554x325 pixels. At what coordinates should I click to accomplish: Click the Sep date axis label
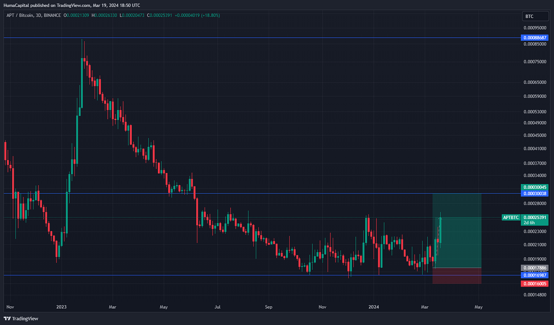coord(269,307)
